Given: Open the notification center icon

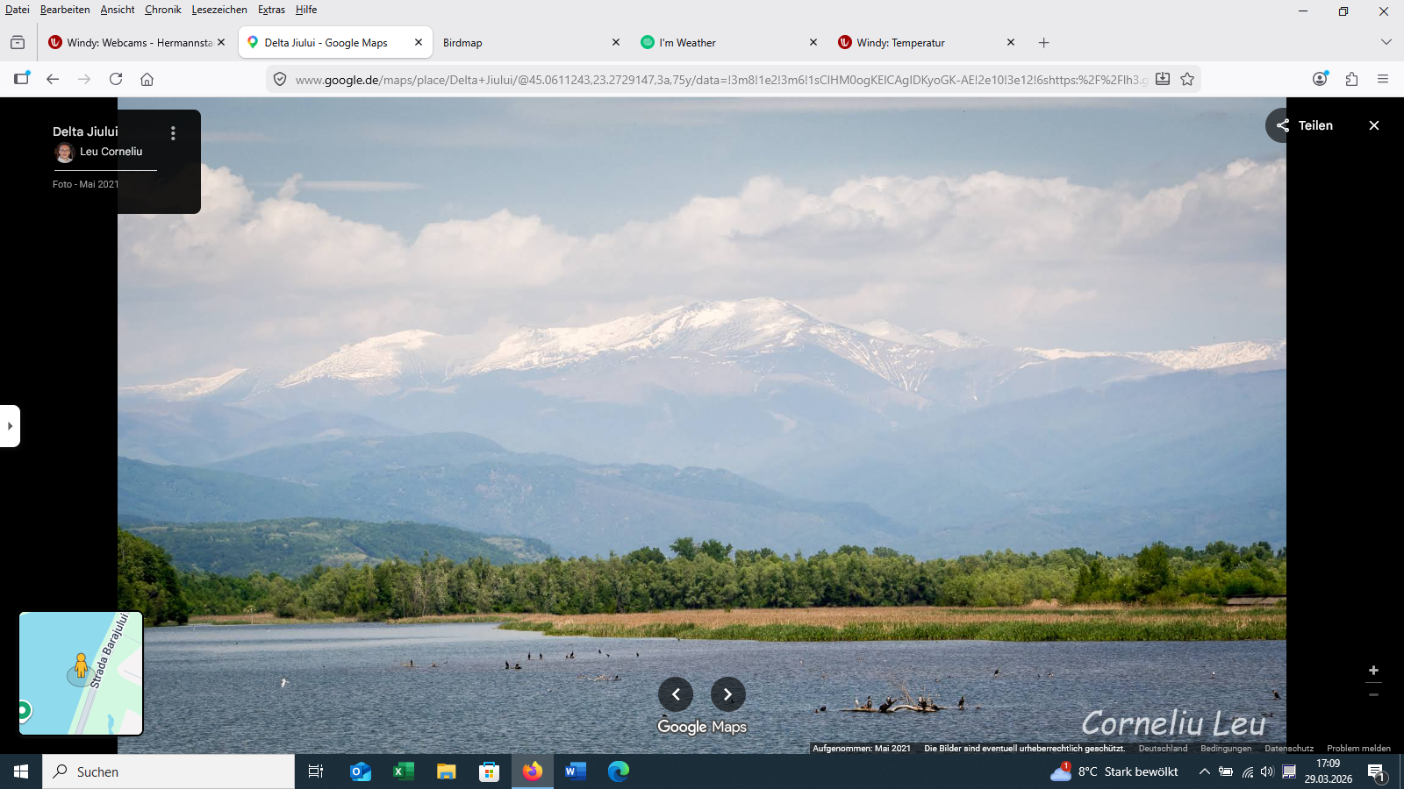Looking at the screenshot, I should 1376,772.
